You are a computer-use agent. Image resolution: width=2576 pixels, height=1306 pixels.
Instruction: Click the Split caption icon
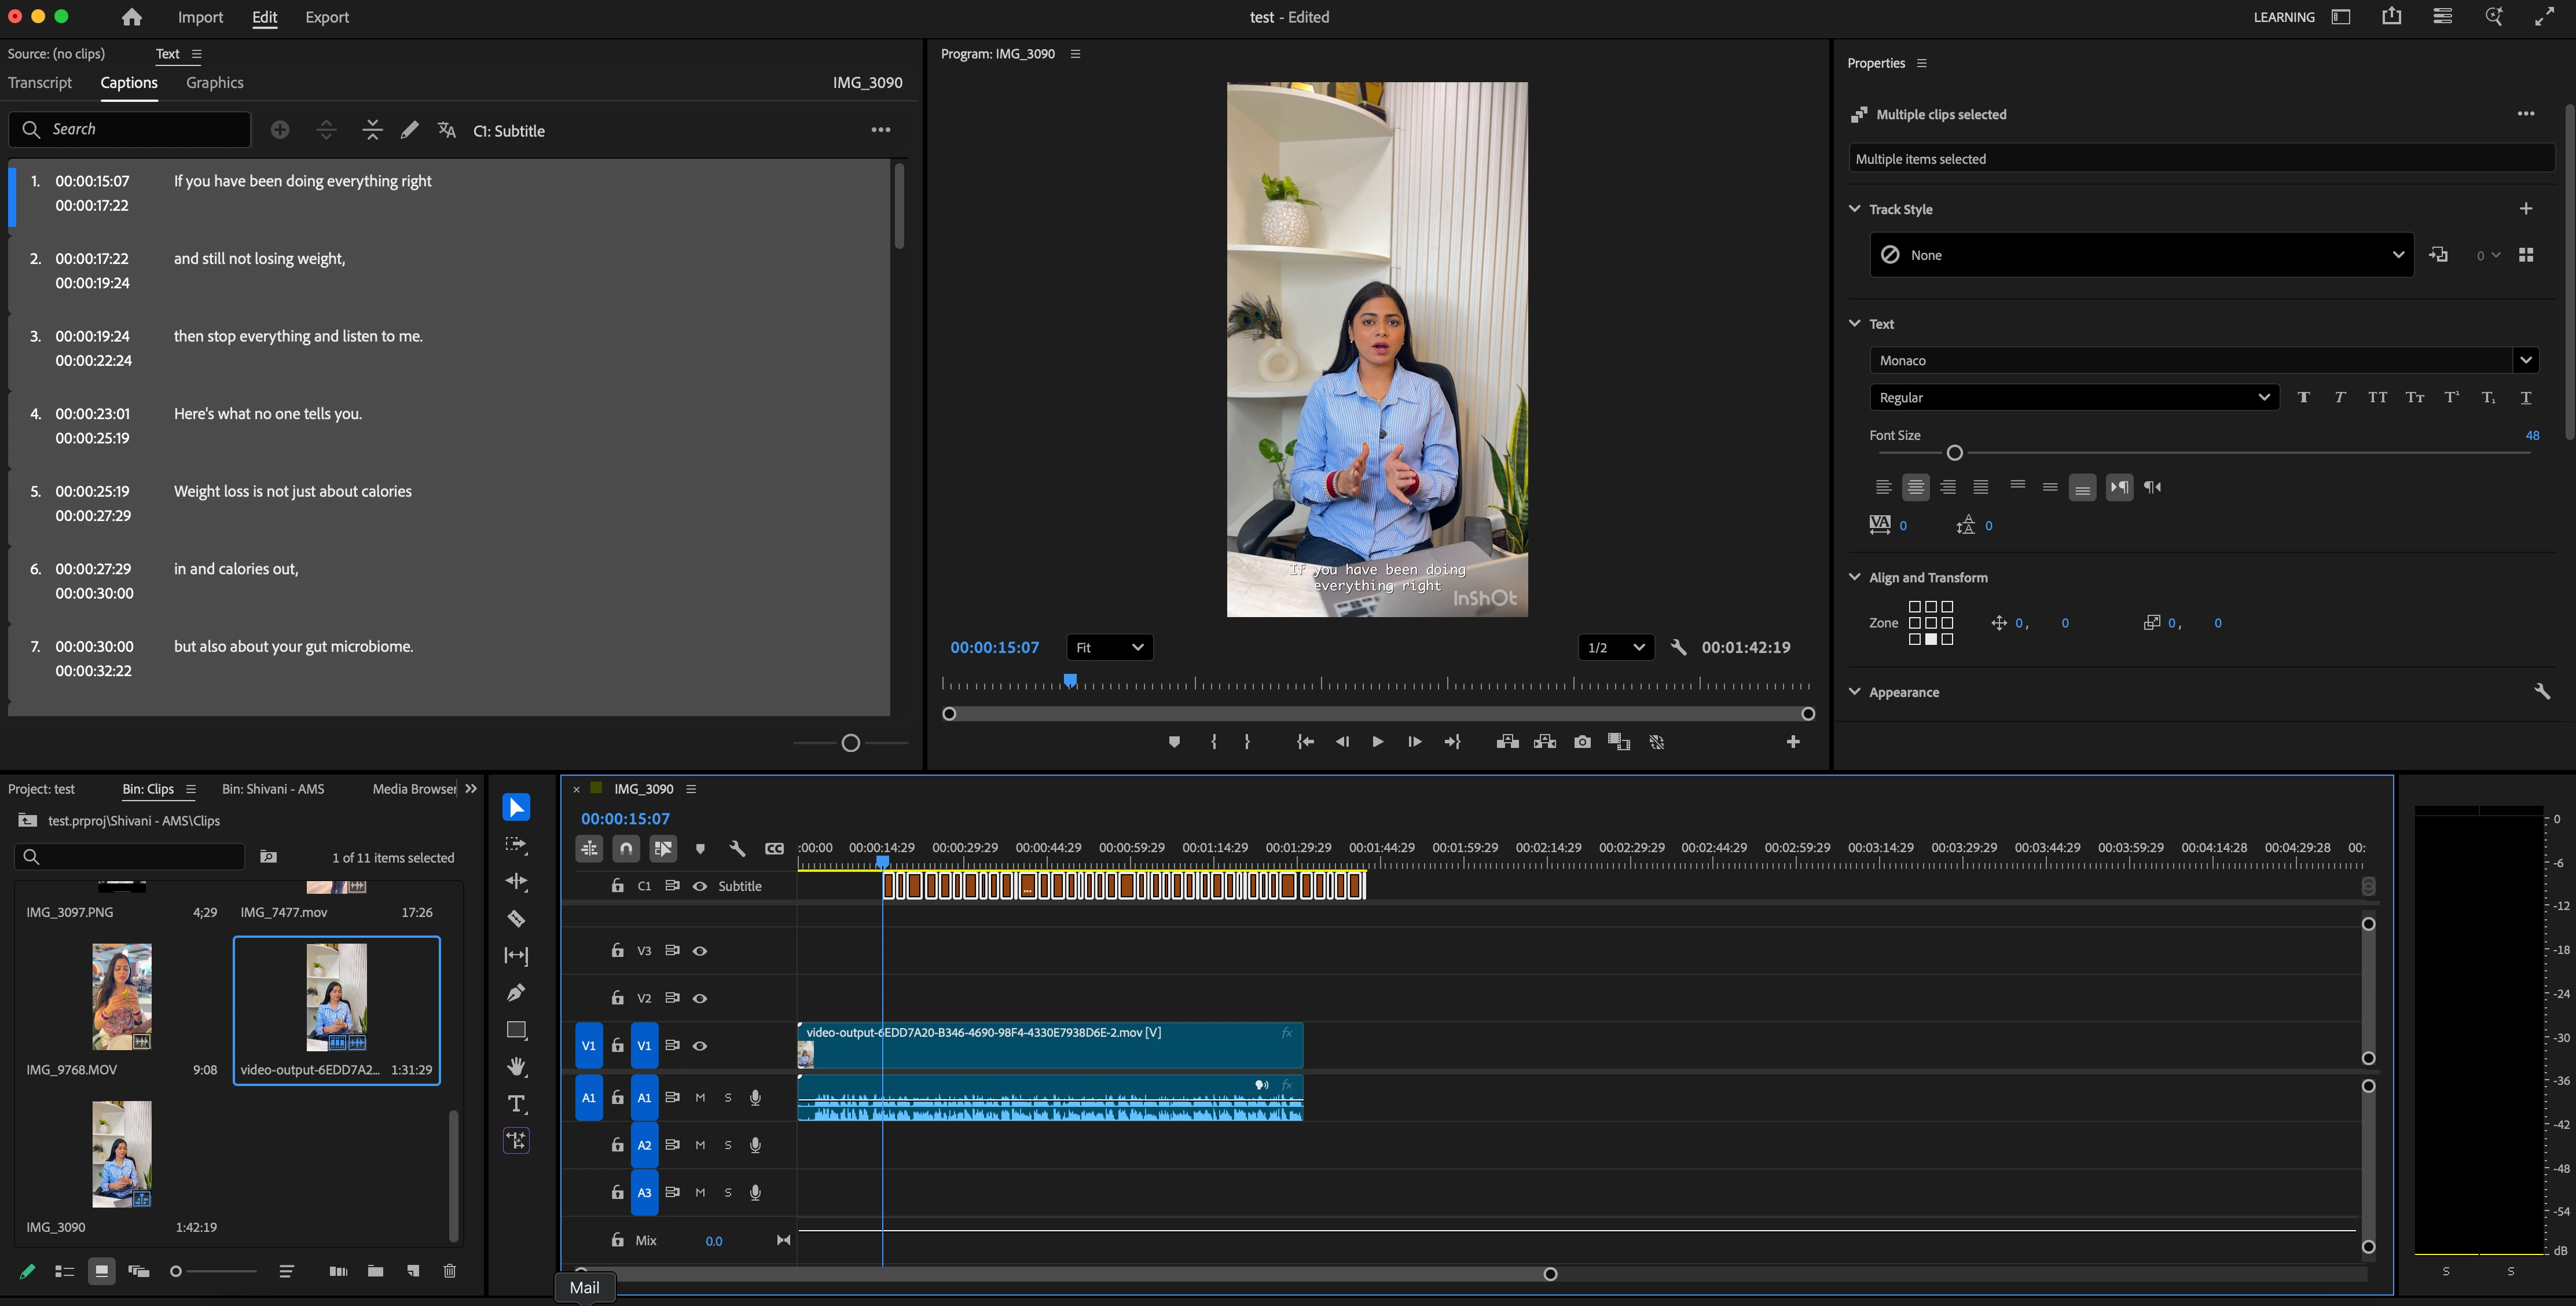[x=326, y=130]
